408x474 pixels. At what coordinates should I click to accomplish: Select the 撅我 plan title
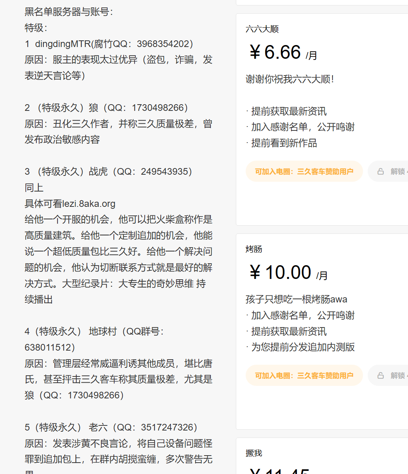[x=254, y=453]
